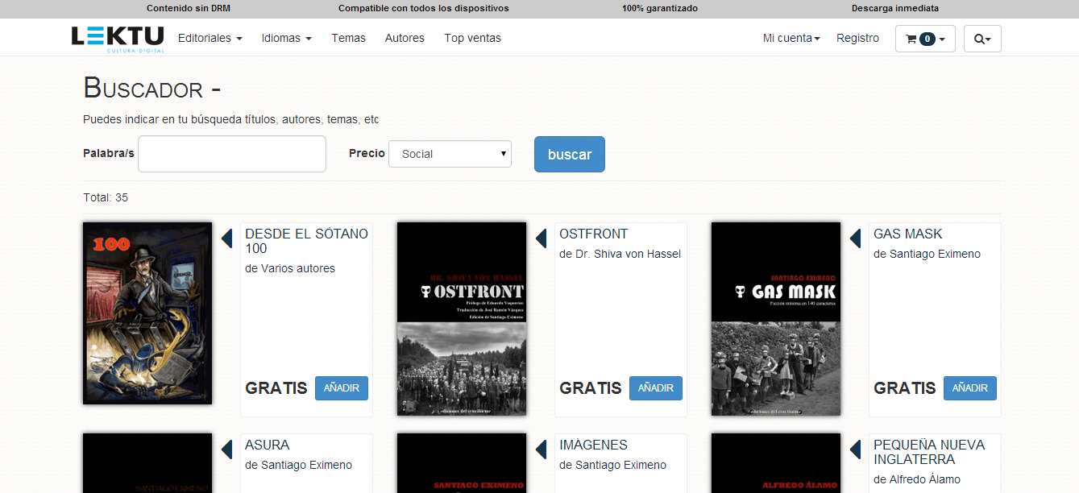Open the Temas page

[x=348, y=38]
